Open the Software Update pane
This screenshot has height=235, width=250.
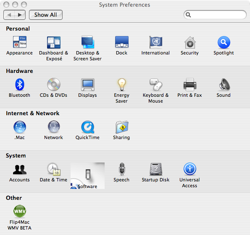pyautogui.click(x=87, y=176)
